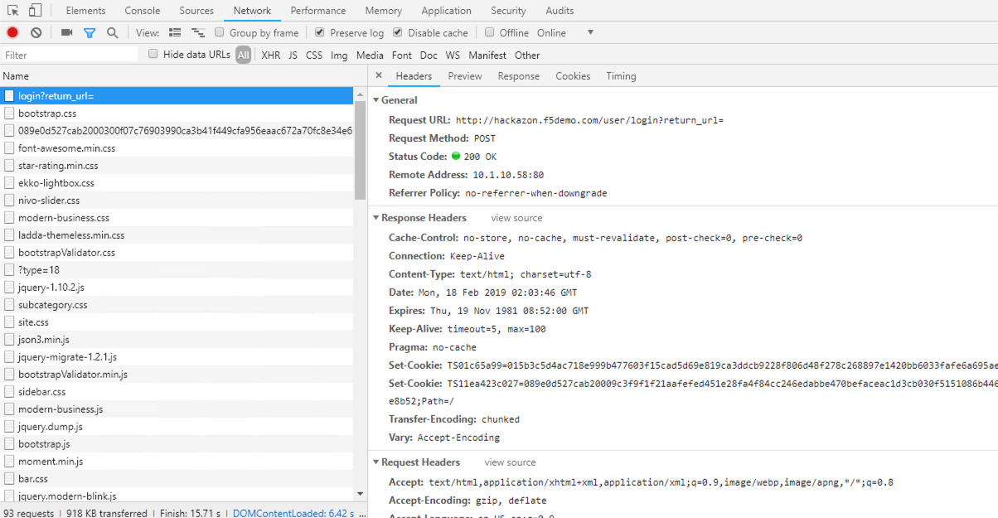Filter requests by Media type
Image resolution: width=998 pixels, height=518 pixels.
coord(370,56)
